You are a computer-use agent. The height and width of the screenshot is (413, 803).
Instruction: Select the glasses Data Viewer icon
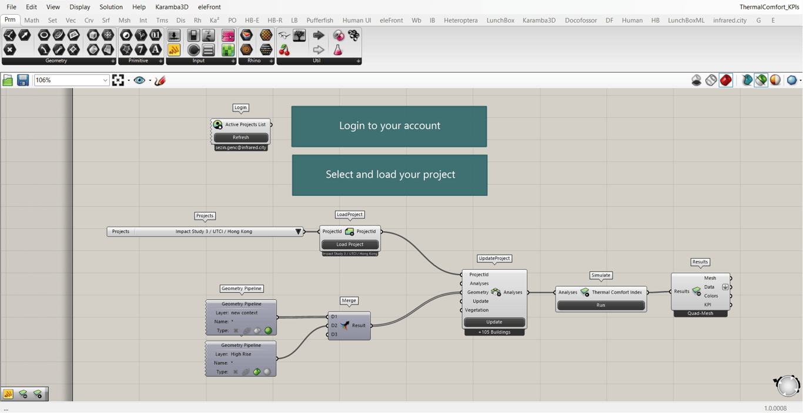coord(285,35)
